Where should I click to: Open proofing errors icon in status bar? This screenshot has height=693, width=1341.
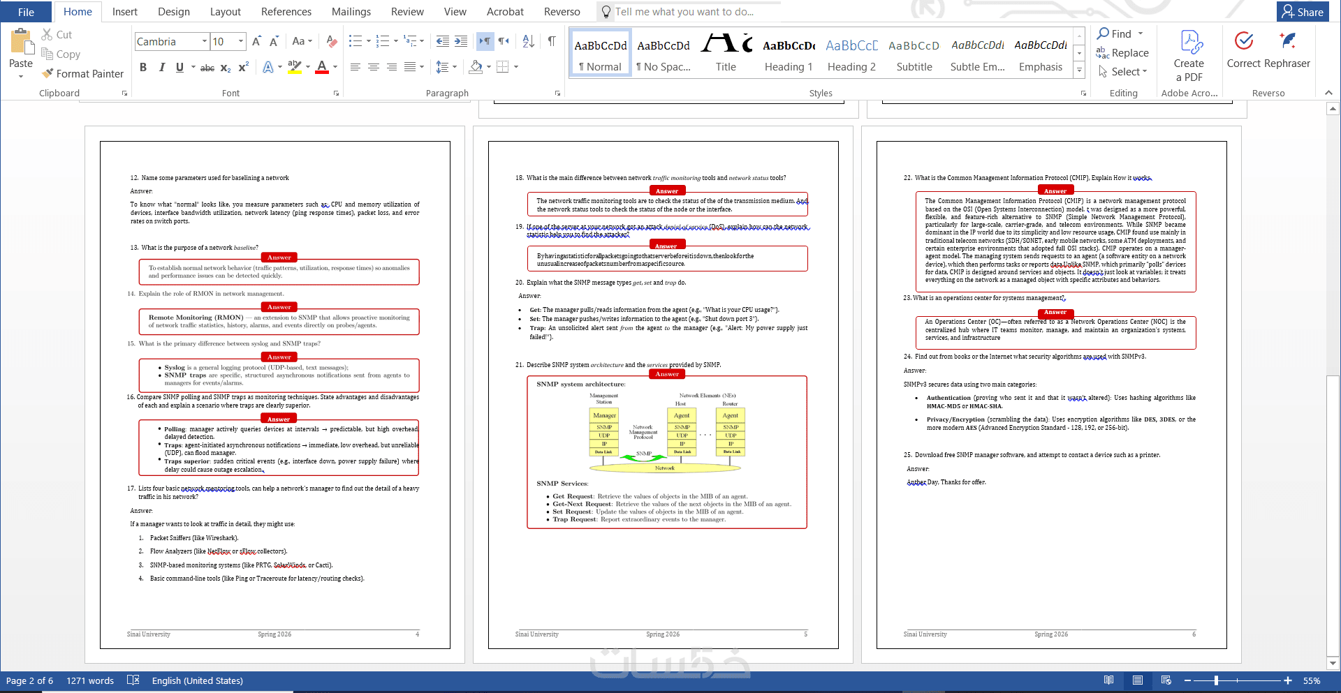[133, 680]
